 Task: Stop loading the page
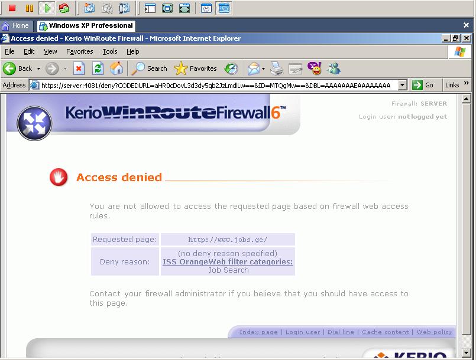pos(79,68)
